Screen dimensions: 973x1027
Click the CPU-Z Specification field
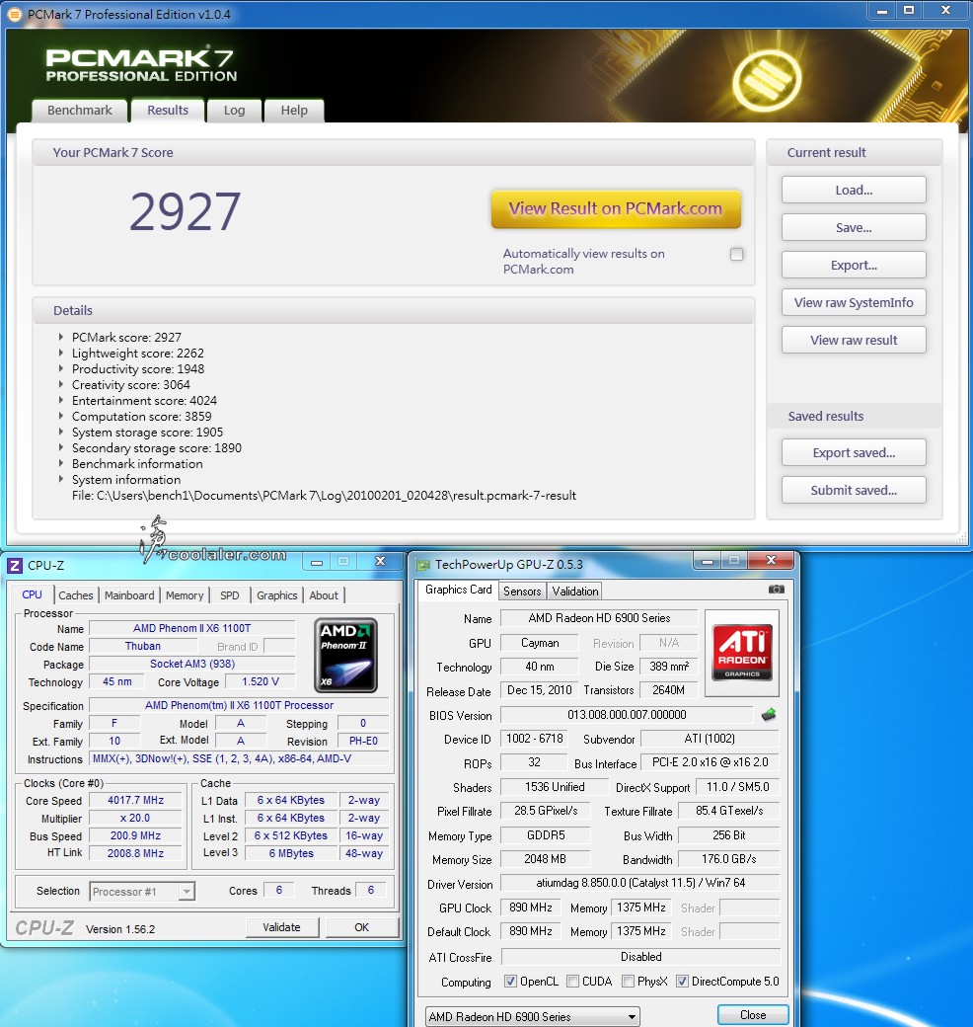coord(239,705)
